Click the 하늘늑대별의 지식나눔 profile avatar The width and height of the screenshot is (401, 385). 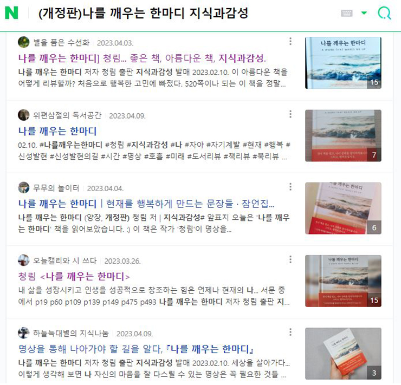point(23,333)
